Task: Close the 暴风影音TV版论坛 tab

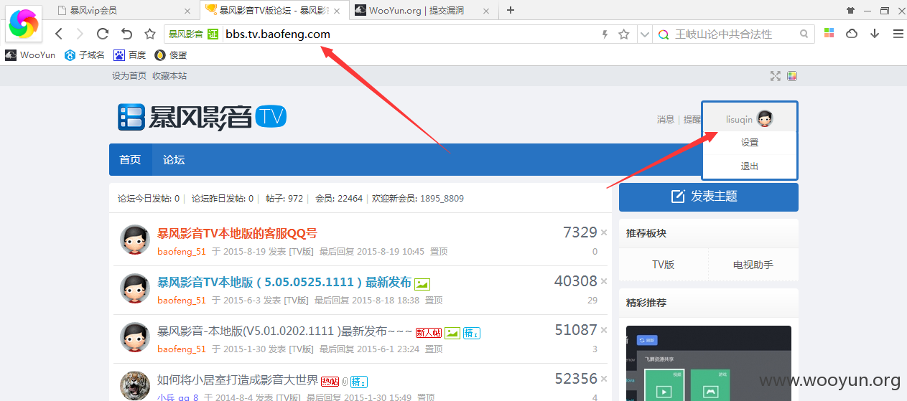Action: click(338, 11)
